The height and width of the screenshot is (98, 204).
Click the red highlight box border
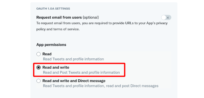(79, 63)
